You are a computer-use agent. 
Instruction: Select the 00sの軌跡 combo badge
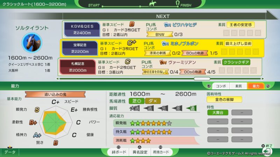click(193, 72)
